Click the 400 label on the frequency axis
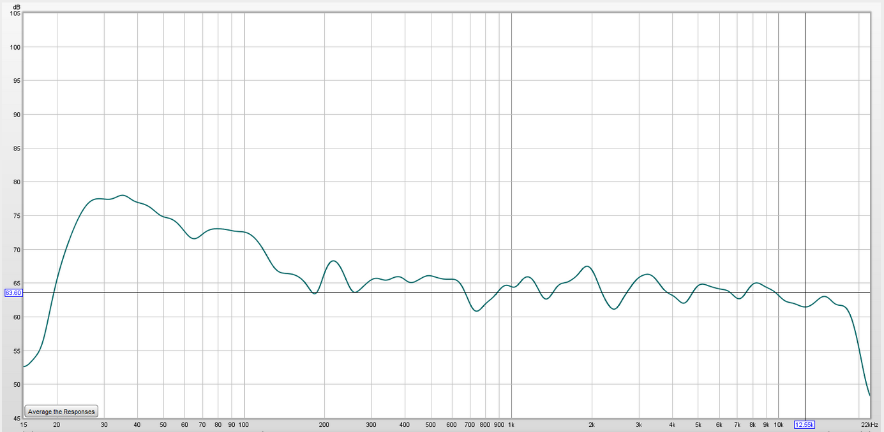The width and height of the screenshot is (884, 432). (x=405, y=424)
